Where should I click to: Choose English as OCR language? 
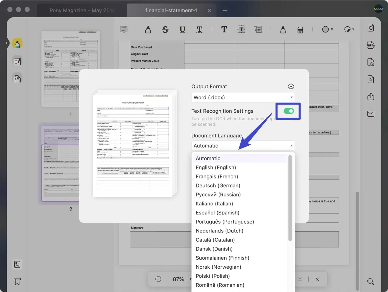click(x=216, y=167)
